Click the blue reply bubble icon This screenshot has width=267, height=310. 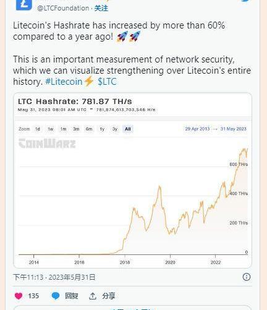tap(56, 296)
